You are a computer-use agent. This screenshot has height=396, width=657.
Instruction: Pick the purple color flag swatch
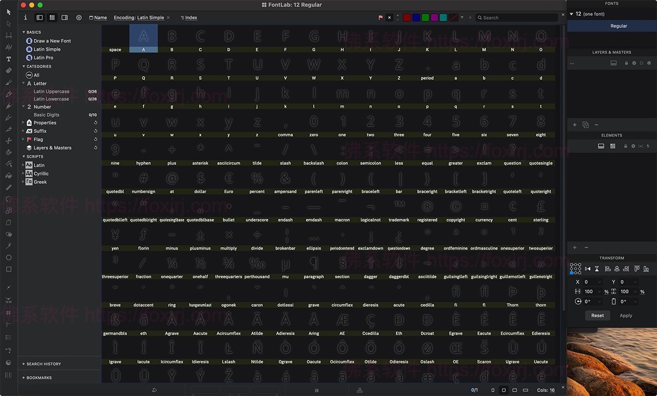pos(434,18)
